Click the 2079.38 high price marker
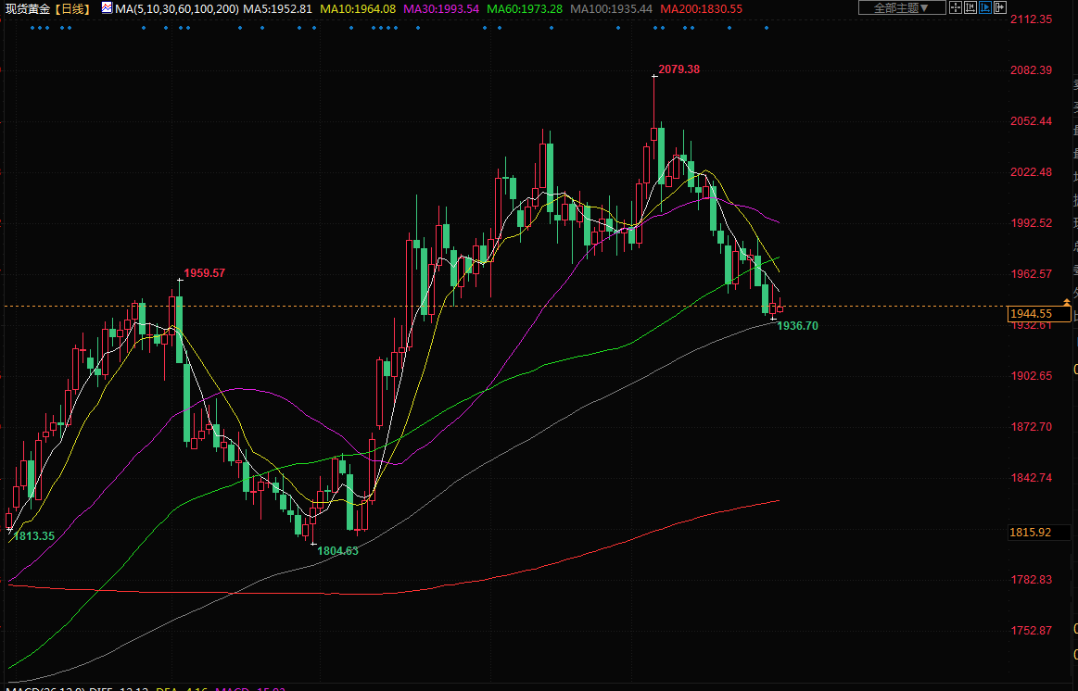 point(679,69)
